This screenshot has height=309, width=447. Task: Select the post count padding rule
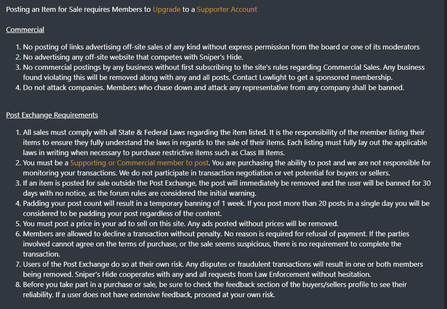tap(226, 208)
